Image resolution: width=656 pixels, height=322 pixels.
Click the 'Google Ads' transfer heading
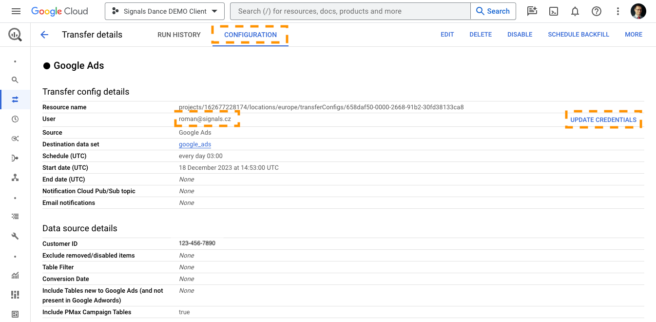79,66
